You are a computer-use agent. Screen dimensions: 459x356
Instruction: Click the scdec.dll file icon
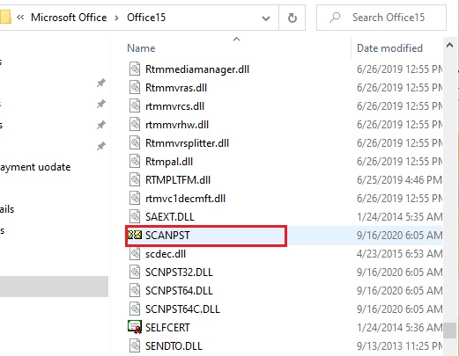pos(135,253)
